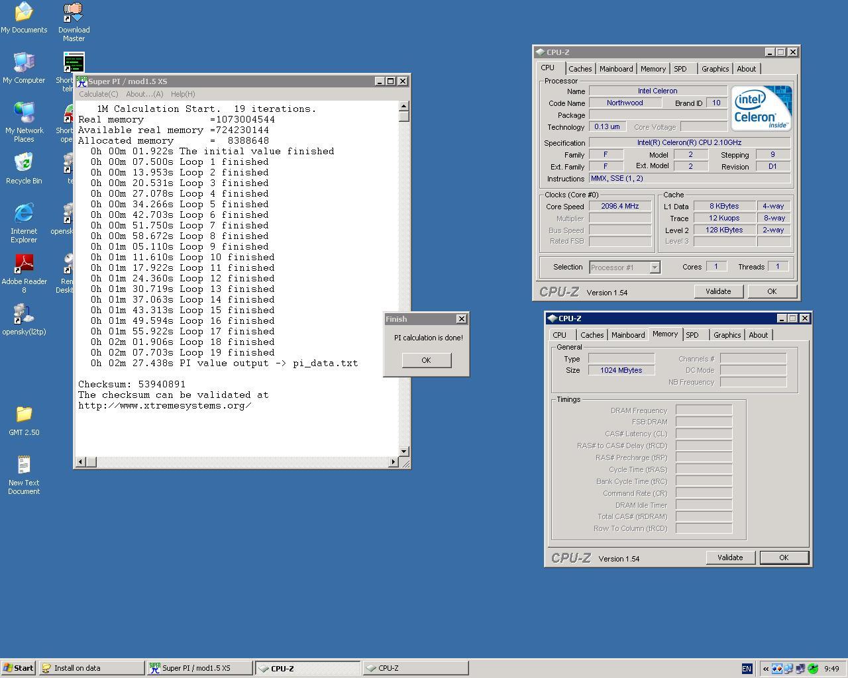Open the GMT 2.50 folder icon
The image size is (848, 678).
point(24,420)
